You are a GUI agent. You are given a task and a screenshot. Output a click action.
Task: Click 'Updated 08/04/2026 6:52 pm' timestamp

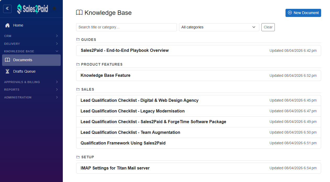pyautogui.click(x=293, y=76)
